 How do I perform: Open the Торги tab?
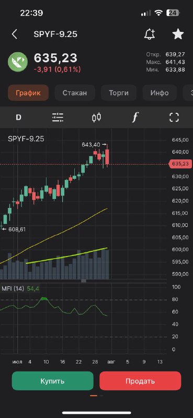119,93
